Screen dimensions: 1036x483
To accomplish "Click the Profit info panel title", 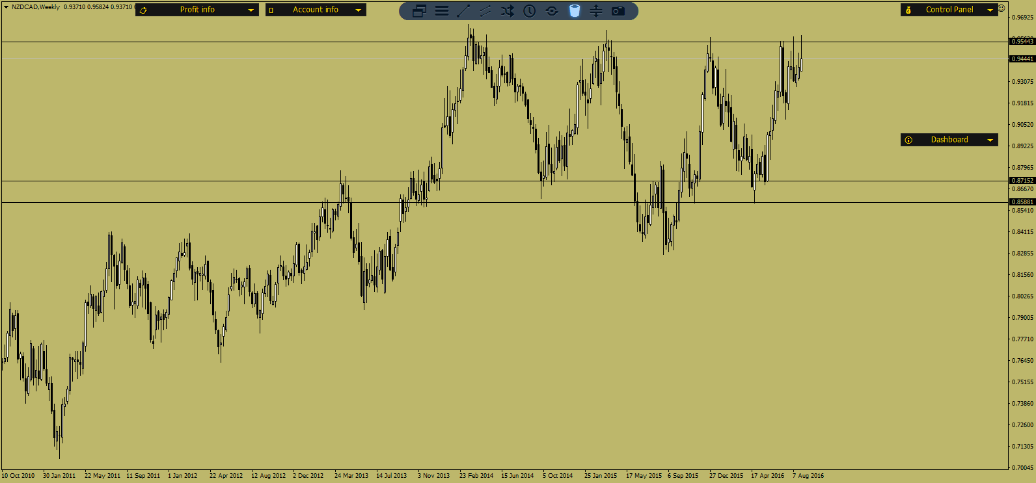I will click(197, 10).
